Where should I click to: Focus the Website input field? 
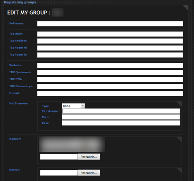[x=110, y=66]
